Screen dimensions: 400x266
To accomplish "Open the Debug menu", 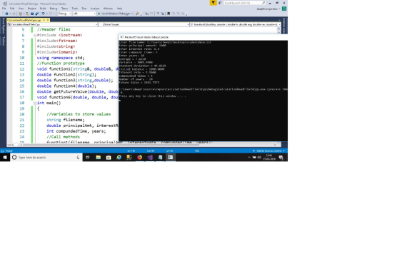I will (x=54, y=9).
